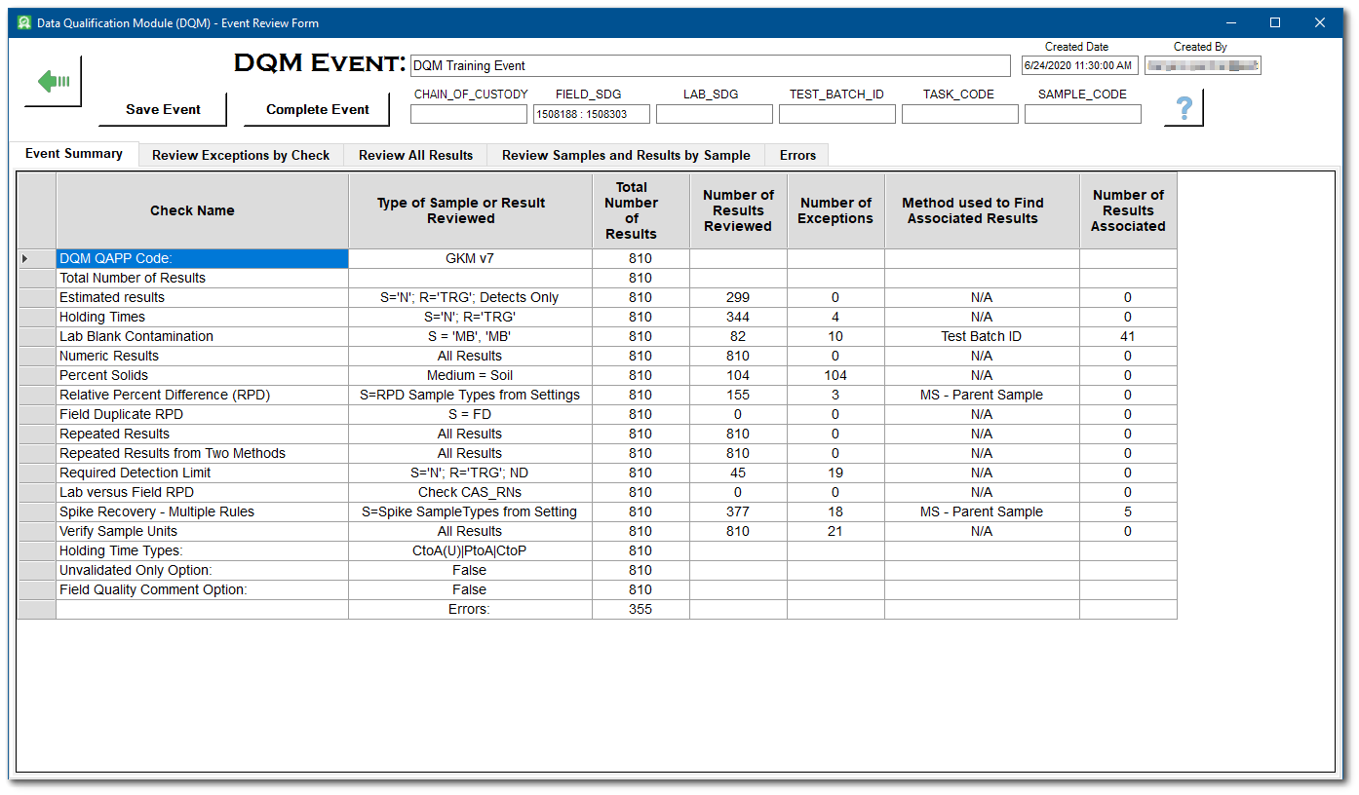Select the Lab versus Field RPD row
Viewport: 1359px width, 795px height.
point(597,492)
